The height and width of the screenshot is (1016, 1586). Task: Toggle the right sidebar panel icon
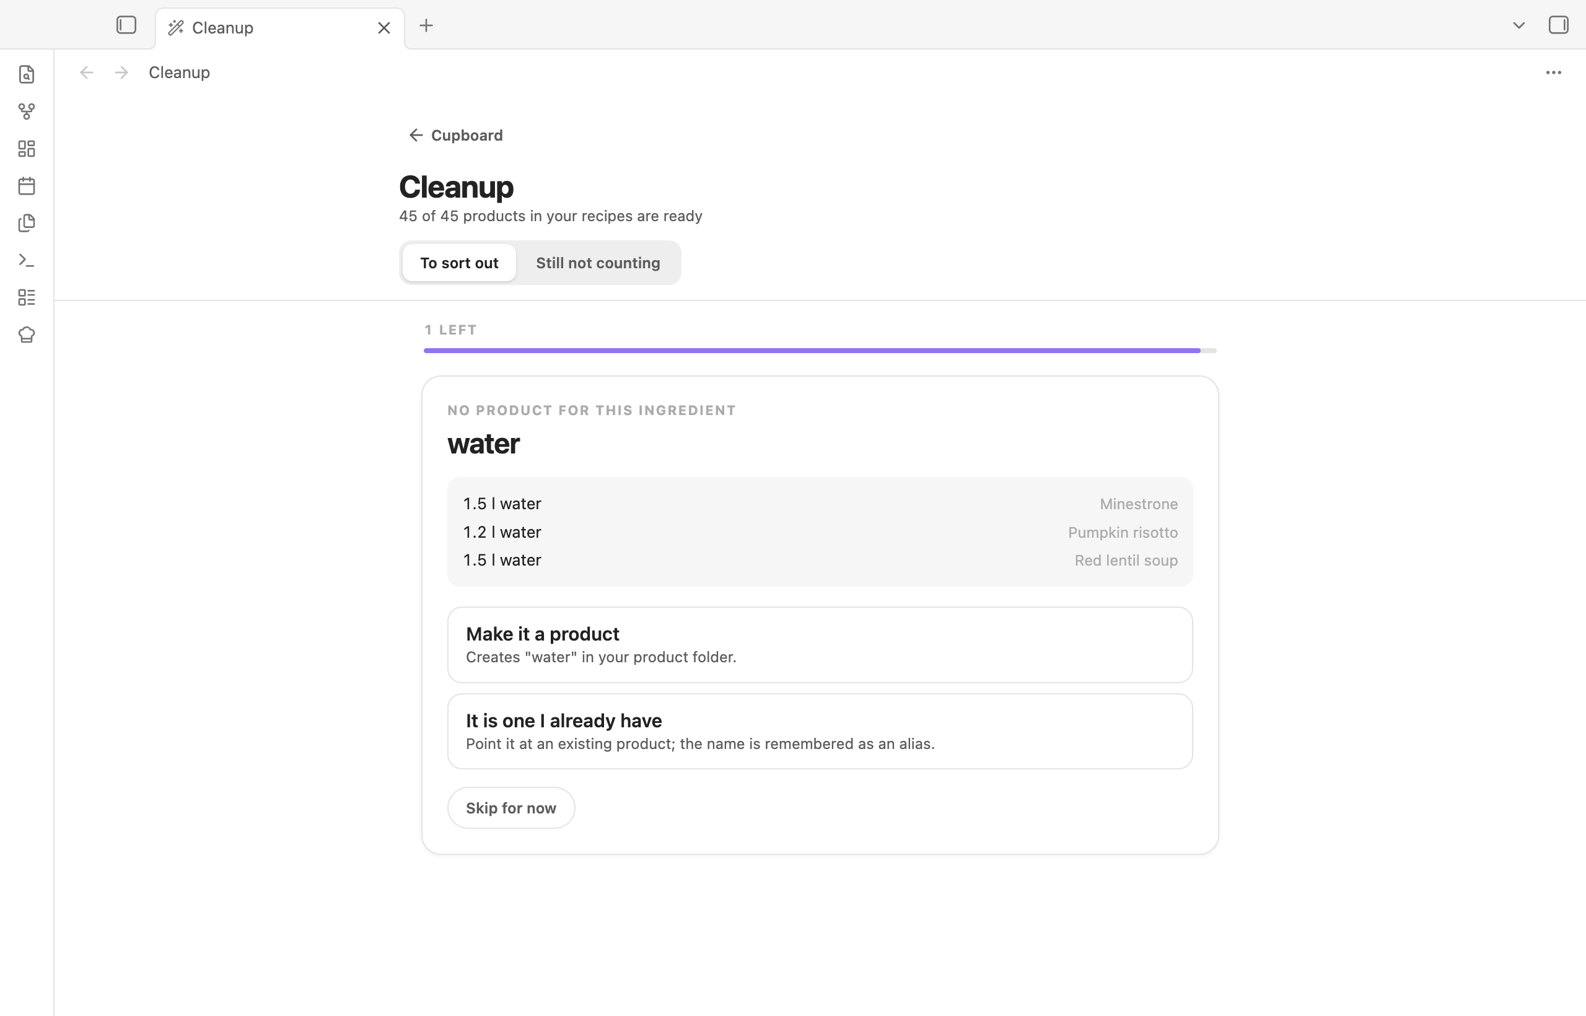click(1558, 25)
